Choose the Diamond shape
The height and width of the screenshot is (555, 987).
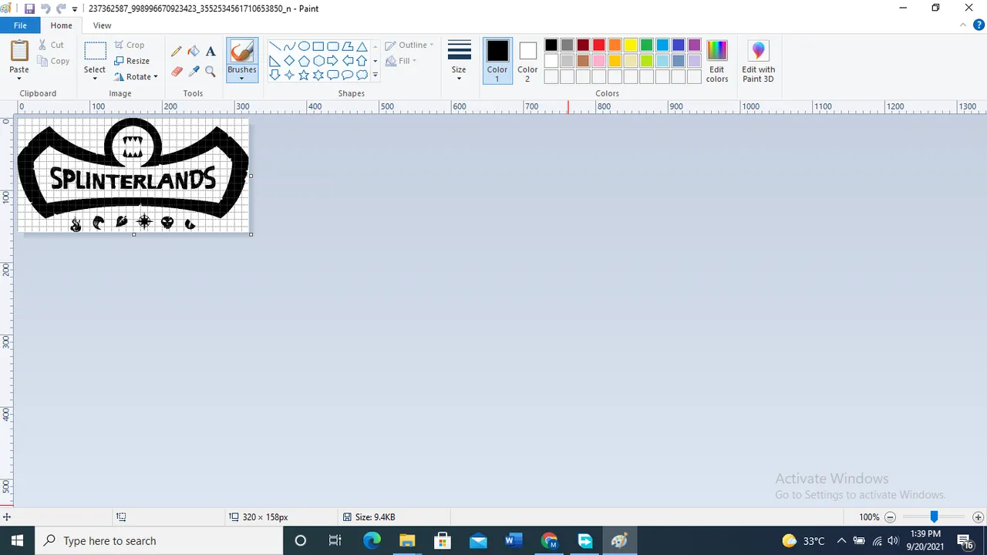click(x=289, y=61)
